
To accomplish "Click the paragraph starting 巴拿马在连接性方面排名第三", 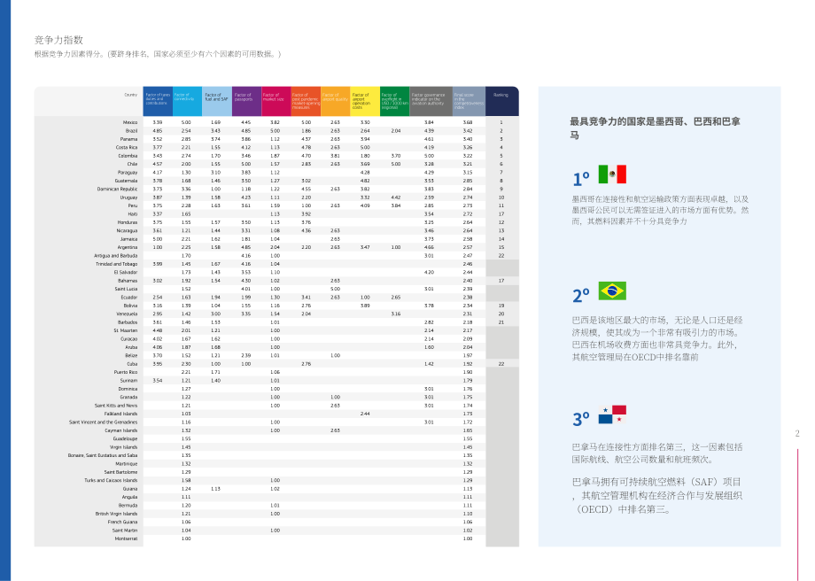I will tap(657, 453).
